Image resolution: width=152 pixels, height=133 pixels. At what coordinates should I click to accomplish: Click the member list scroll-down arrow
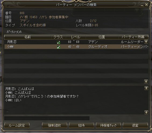tap(146, 81)
